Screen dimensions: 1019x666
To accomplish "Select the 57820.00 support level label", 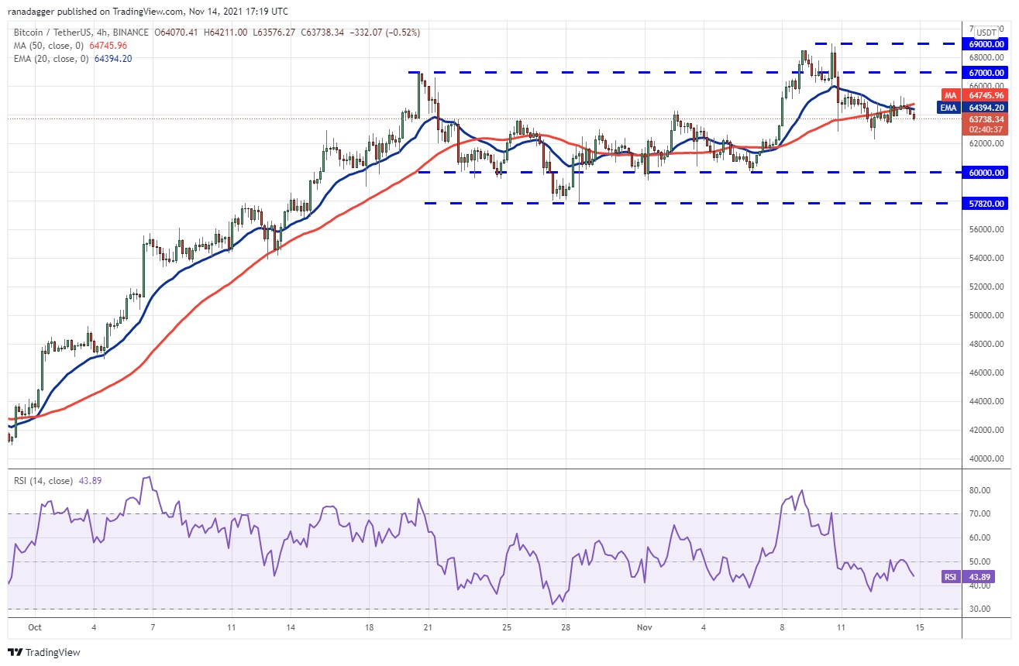I will (x=986, y=204).
